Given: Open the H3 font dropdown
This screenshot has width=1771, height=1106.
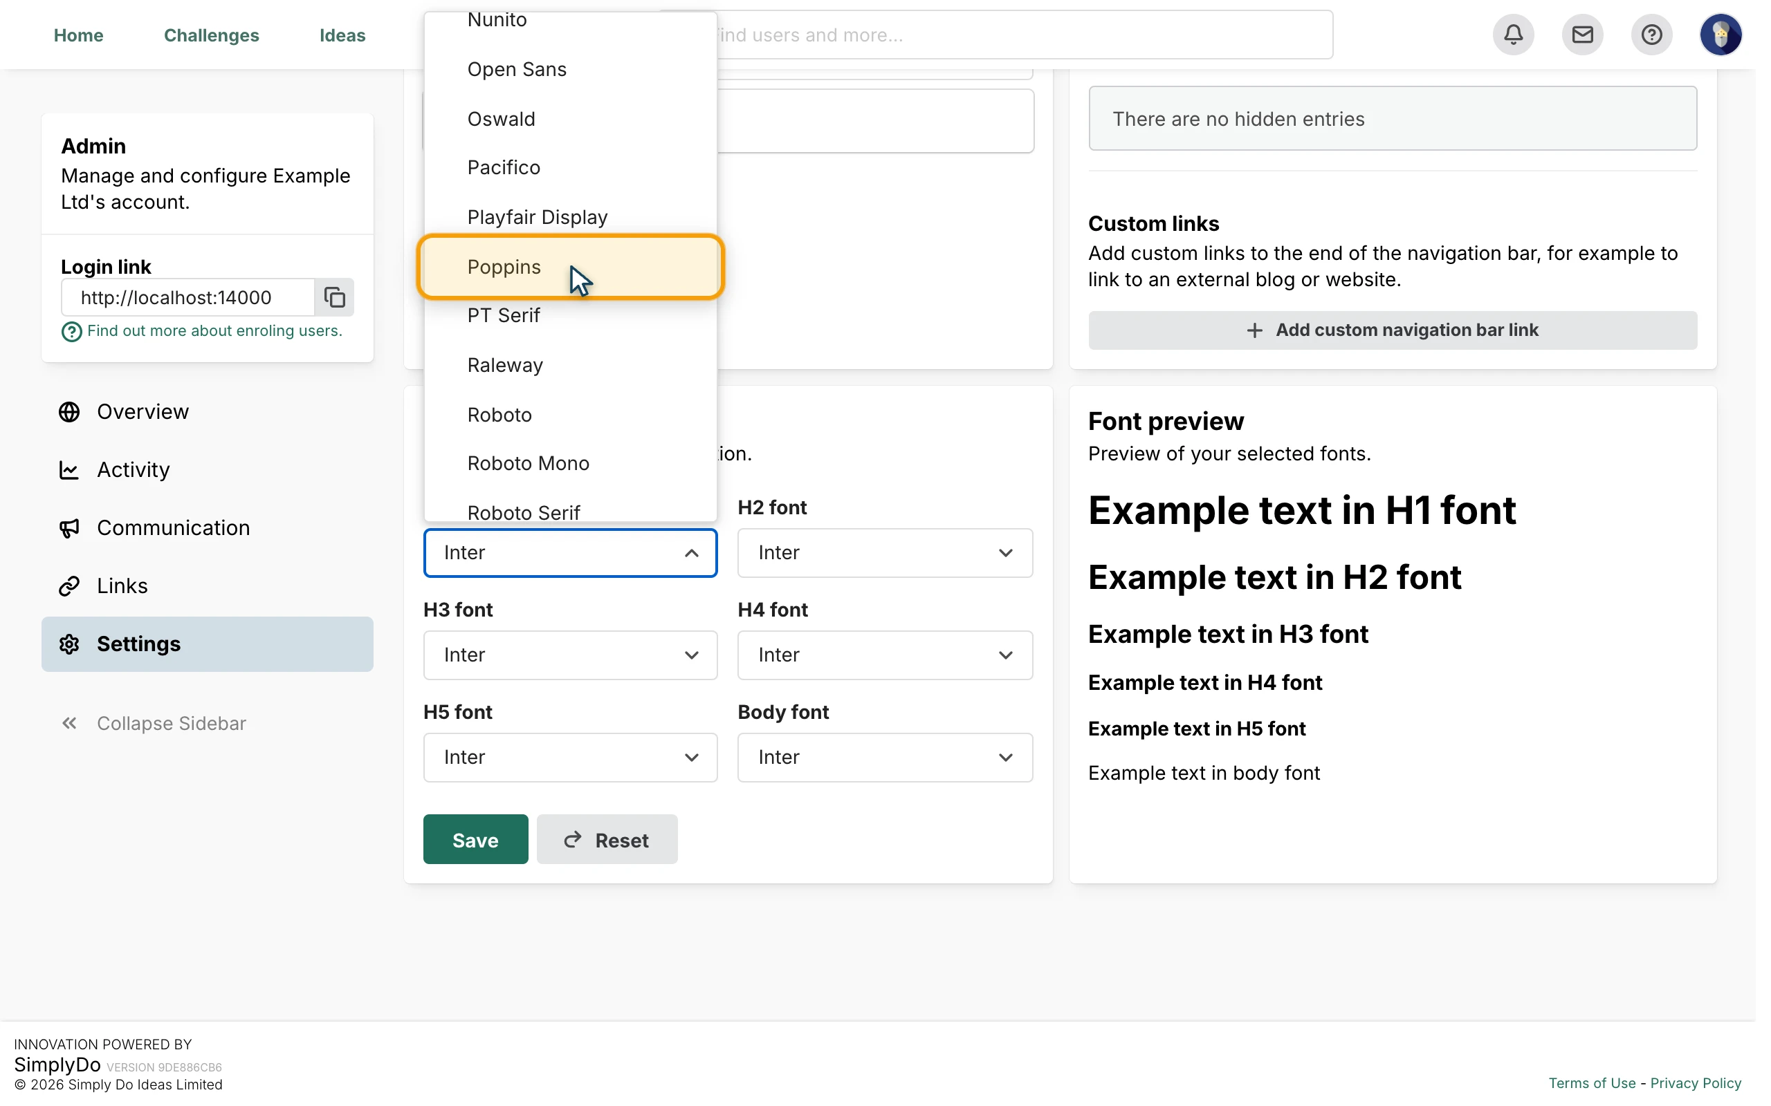Looking at the screenshot, I should click(x=570, y=655).
